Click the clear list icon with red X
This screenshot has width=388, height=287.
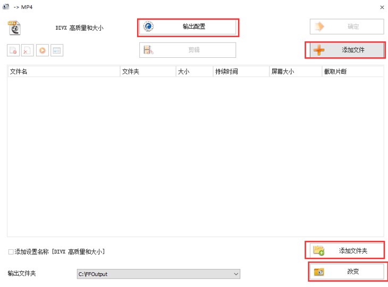point(27,50)
